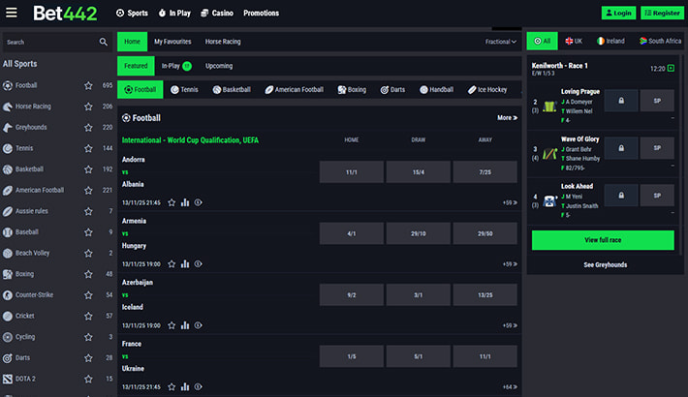Toggle the favourite star for Greyhounds

point(88,127)
